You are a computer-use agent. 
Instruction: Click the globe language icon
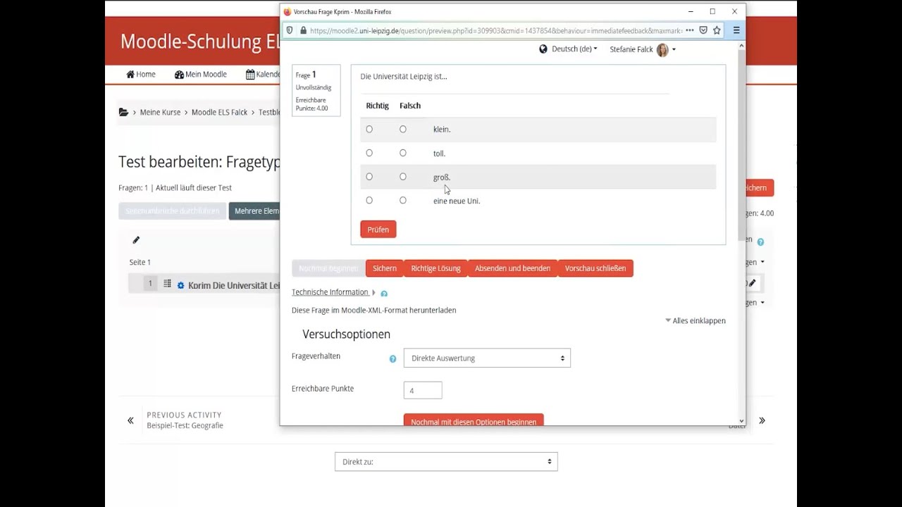tap(543, 49)
